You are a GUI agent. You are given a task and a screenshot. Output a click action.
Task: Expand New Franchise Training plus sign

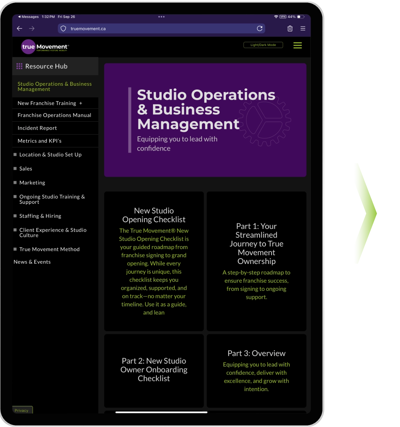[81, 103]
